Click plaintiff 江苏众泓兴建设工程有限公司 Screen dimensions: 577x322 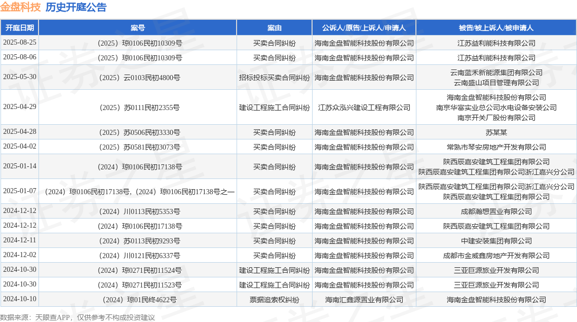364,108
